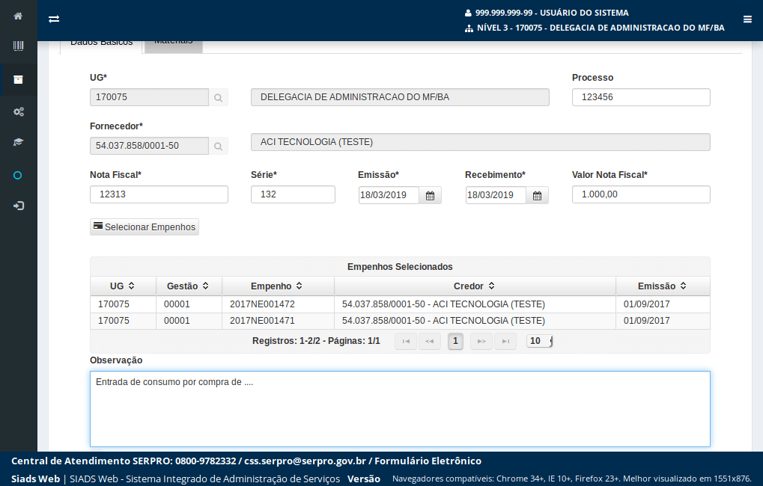
Task: Click the UG code field 170075
Action: (x=150, y=97)
